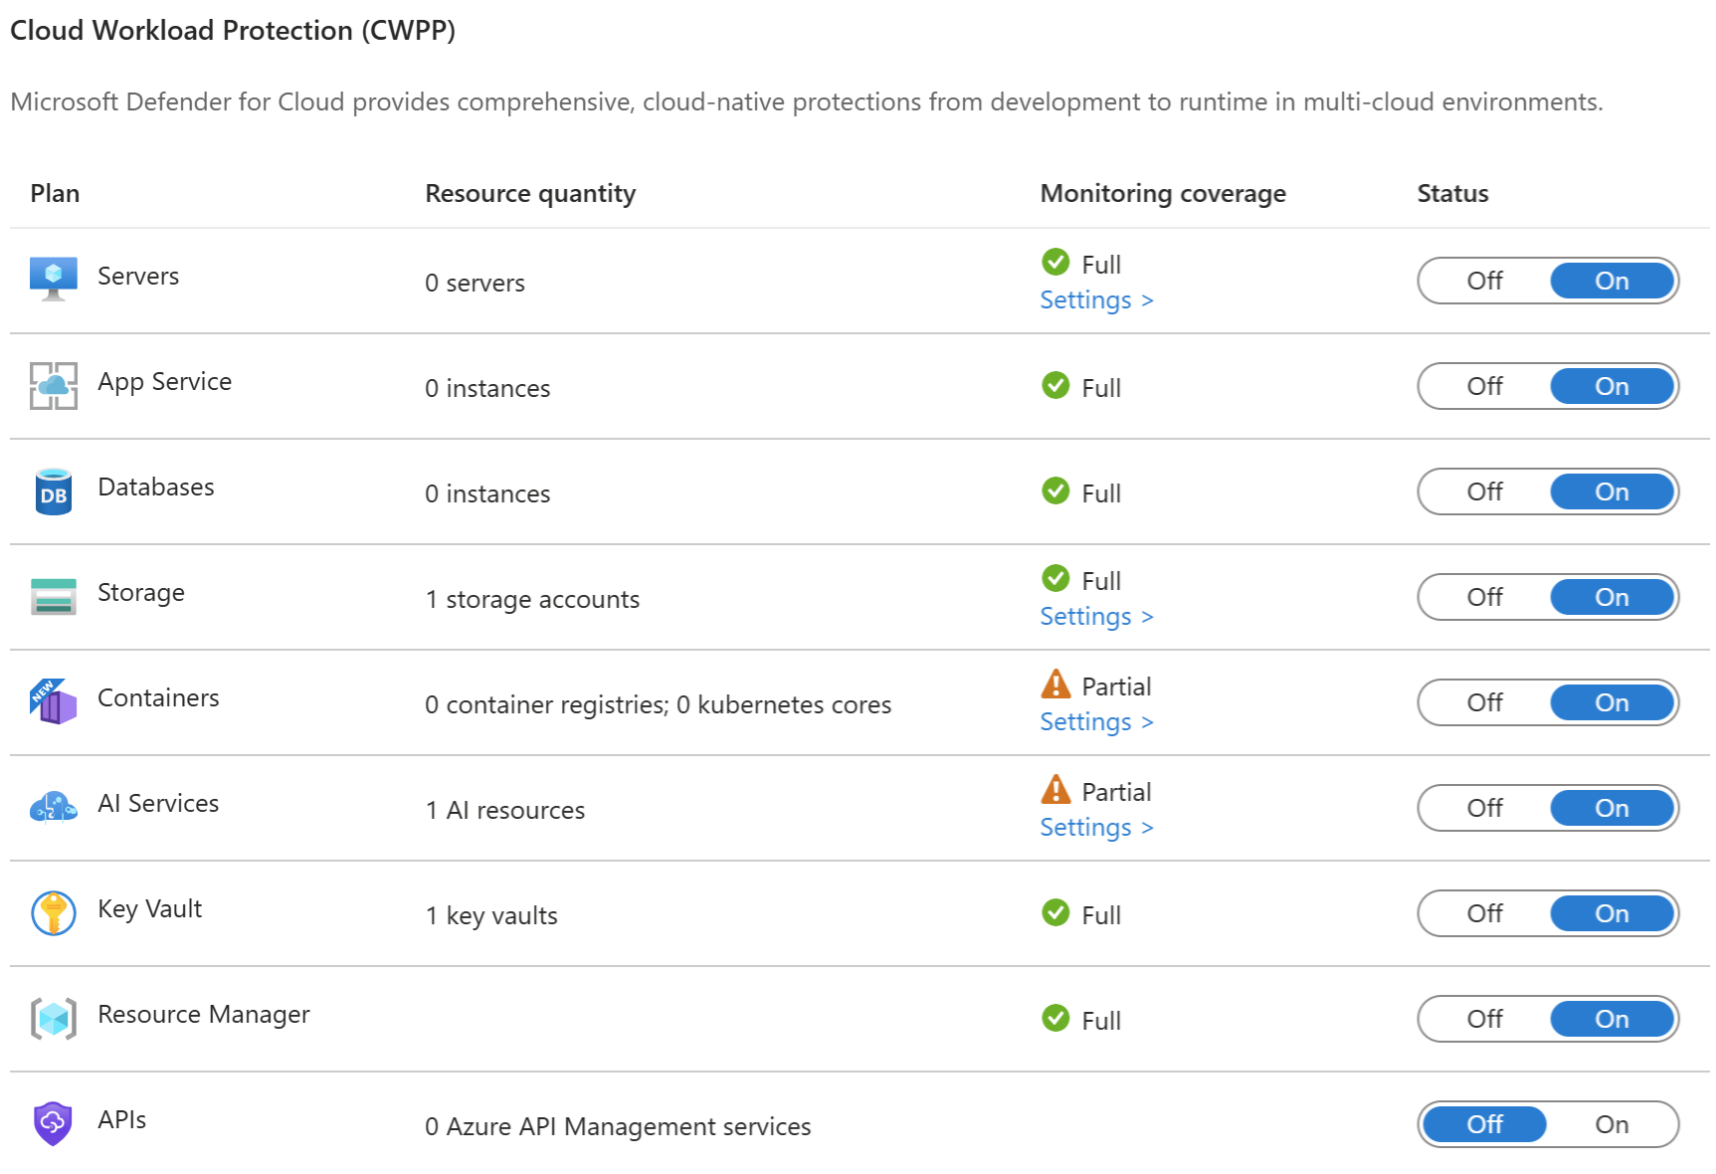Screen dimensions: 1716x1174
Task: Click the Partial coverage label for AI Services
Action: click(x=1116, y=792)
